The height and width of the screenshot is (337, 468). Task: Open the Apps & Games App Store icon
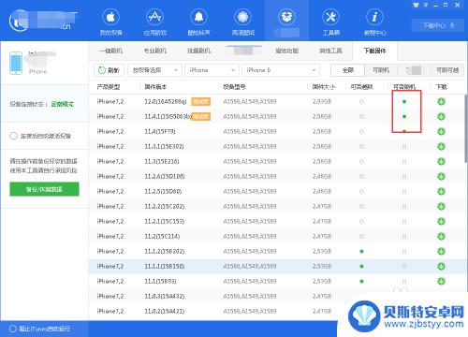(x=154, y=18)
